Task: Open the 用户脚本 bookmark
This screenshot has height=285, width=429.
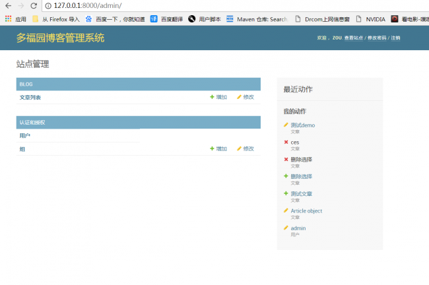Action: 205,19
